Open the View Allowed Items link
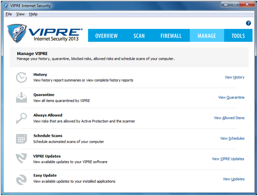 tap(229, 118)
